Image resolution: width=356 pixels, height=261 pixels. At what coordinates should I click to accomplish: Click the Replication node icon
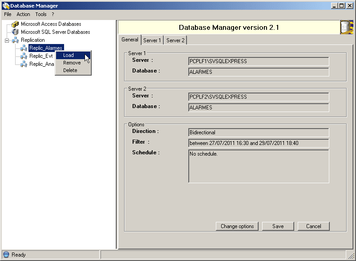16,40
